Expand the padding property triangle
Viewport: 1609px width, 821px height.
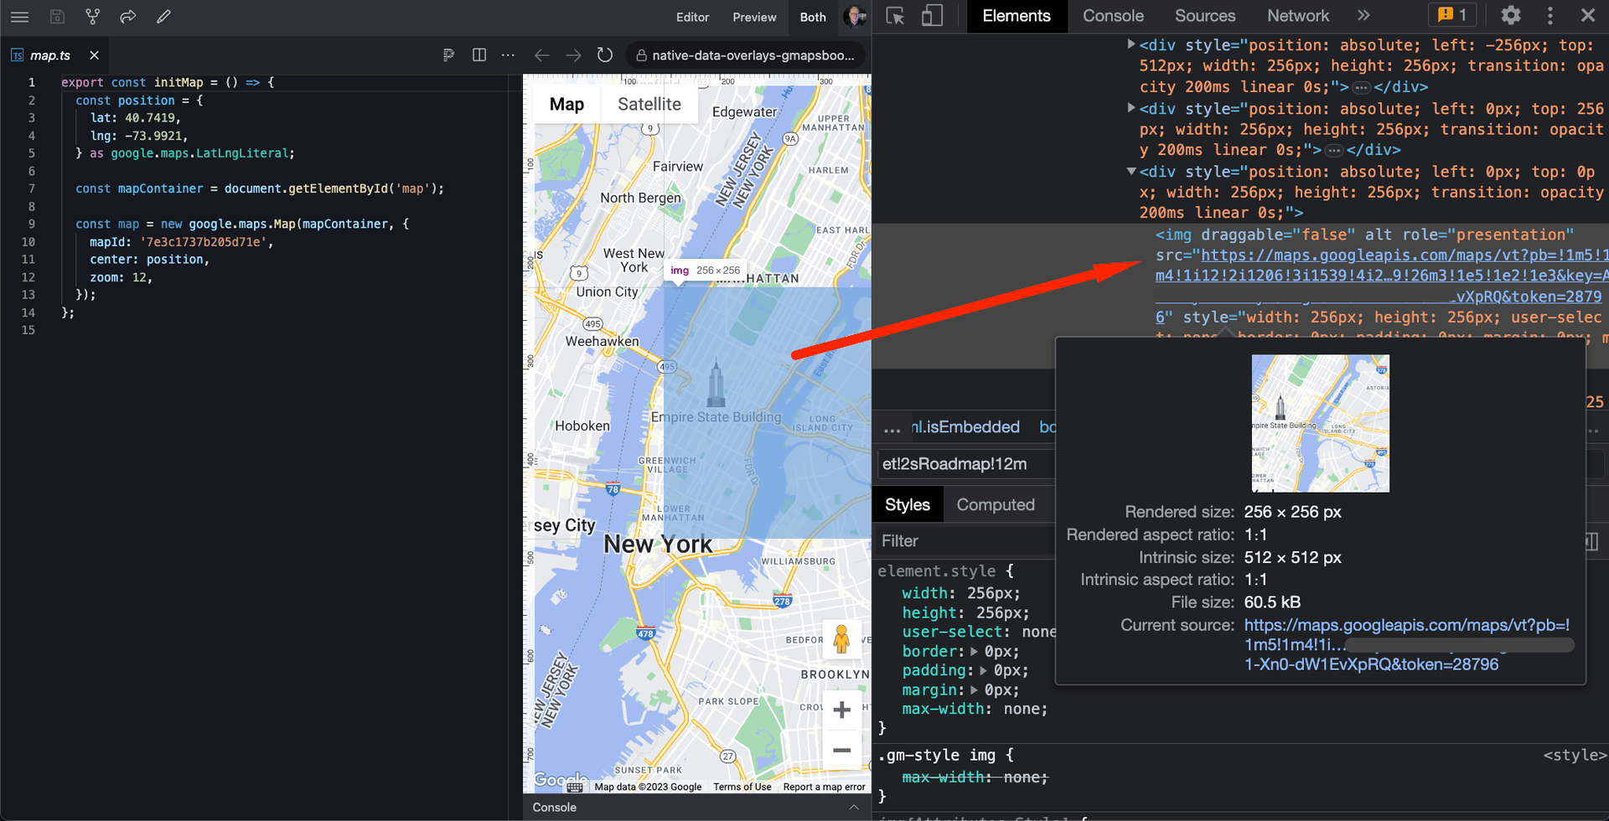point(983,671)
